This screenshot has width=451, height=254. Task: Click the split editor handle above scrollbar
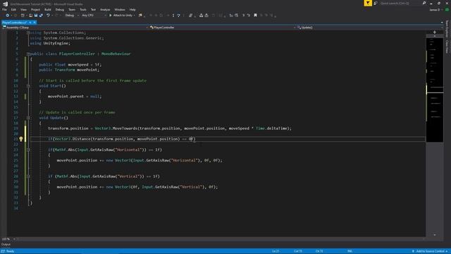(434, 32)
